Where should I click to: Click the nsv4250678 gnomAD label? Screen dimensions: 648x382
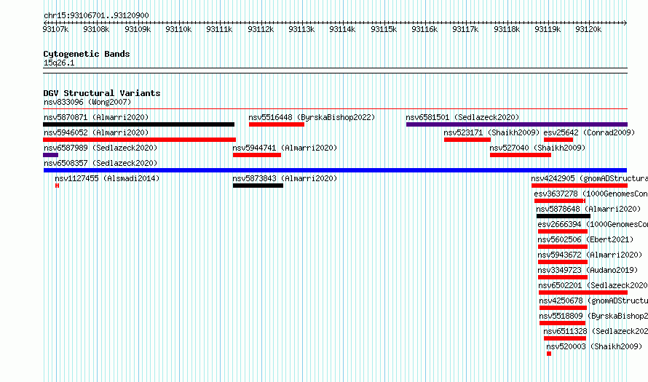[593, 301]
